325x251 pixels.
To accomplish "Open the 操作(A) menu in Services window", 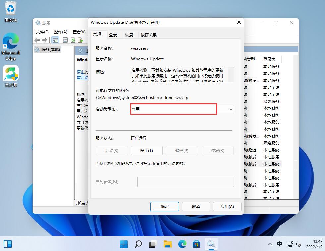I will [x=60, y=32].
